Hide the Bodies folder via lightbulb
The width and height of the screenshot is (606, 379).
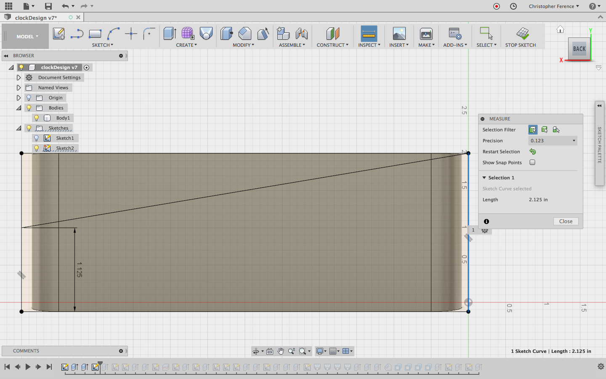tap(29, 108)
